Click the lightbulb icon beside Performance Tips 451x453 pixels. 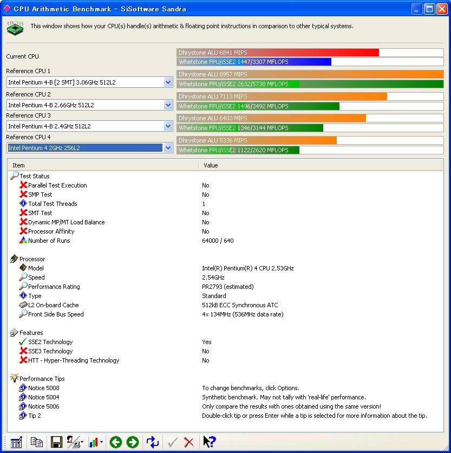pos(14,378)
